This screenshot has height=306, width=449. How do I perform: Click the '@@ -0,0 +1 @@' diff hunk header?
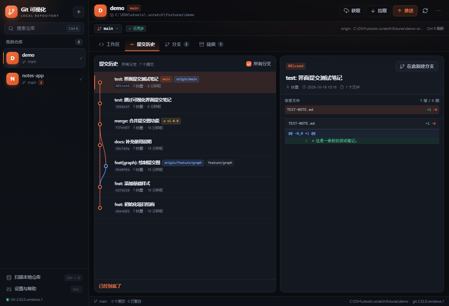362,133
